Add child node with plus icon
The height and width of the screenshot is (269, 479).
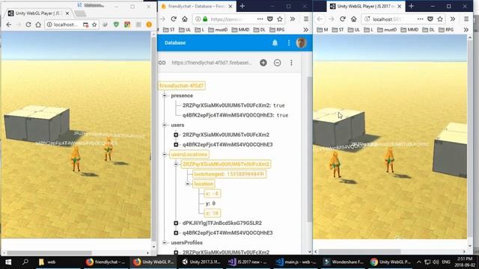[263, 63]
